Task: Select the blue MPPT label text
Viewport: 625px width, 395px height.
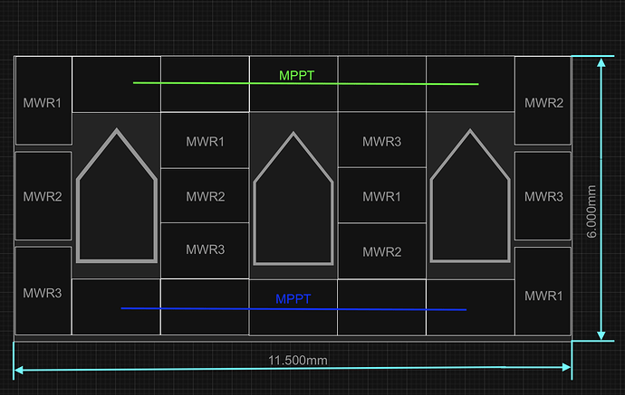Action: 293,298
